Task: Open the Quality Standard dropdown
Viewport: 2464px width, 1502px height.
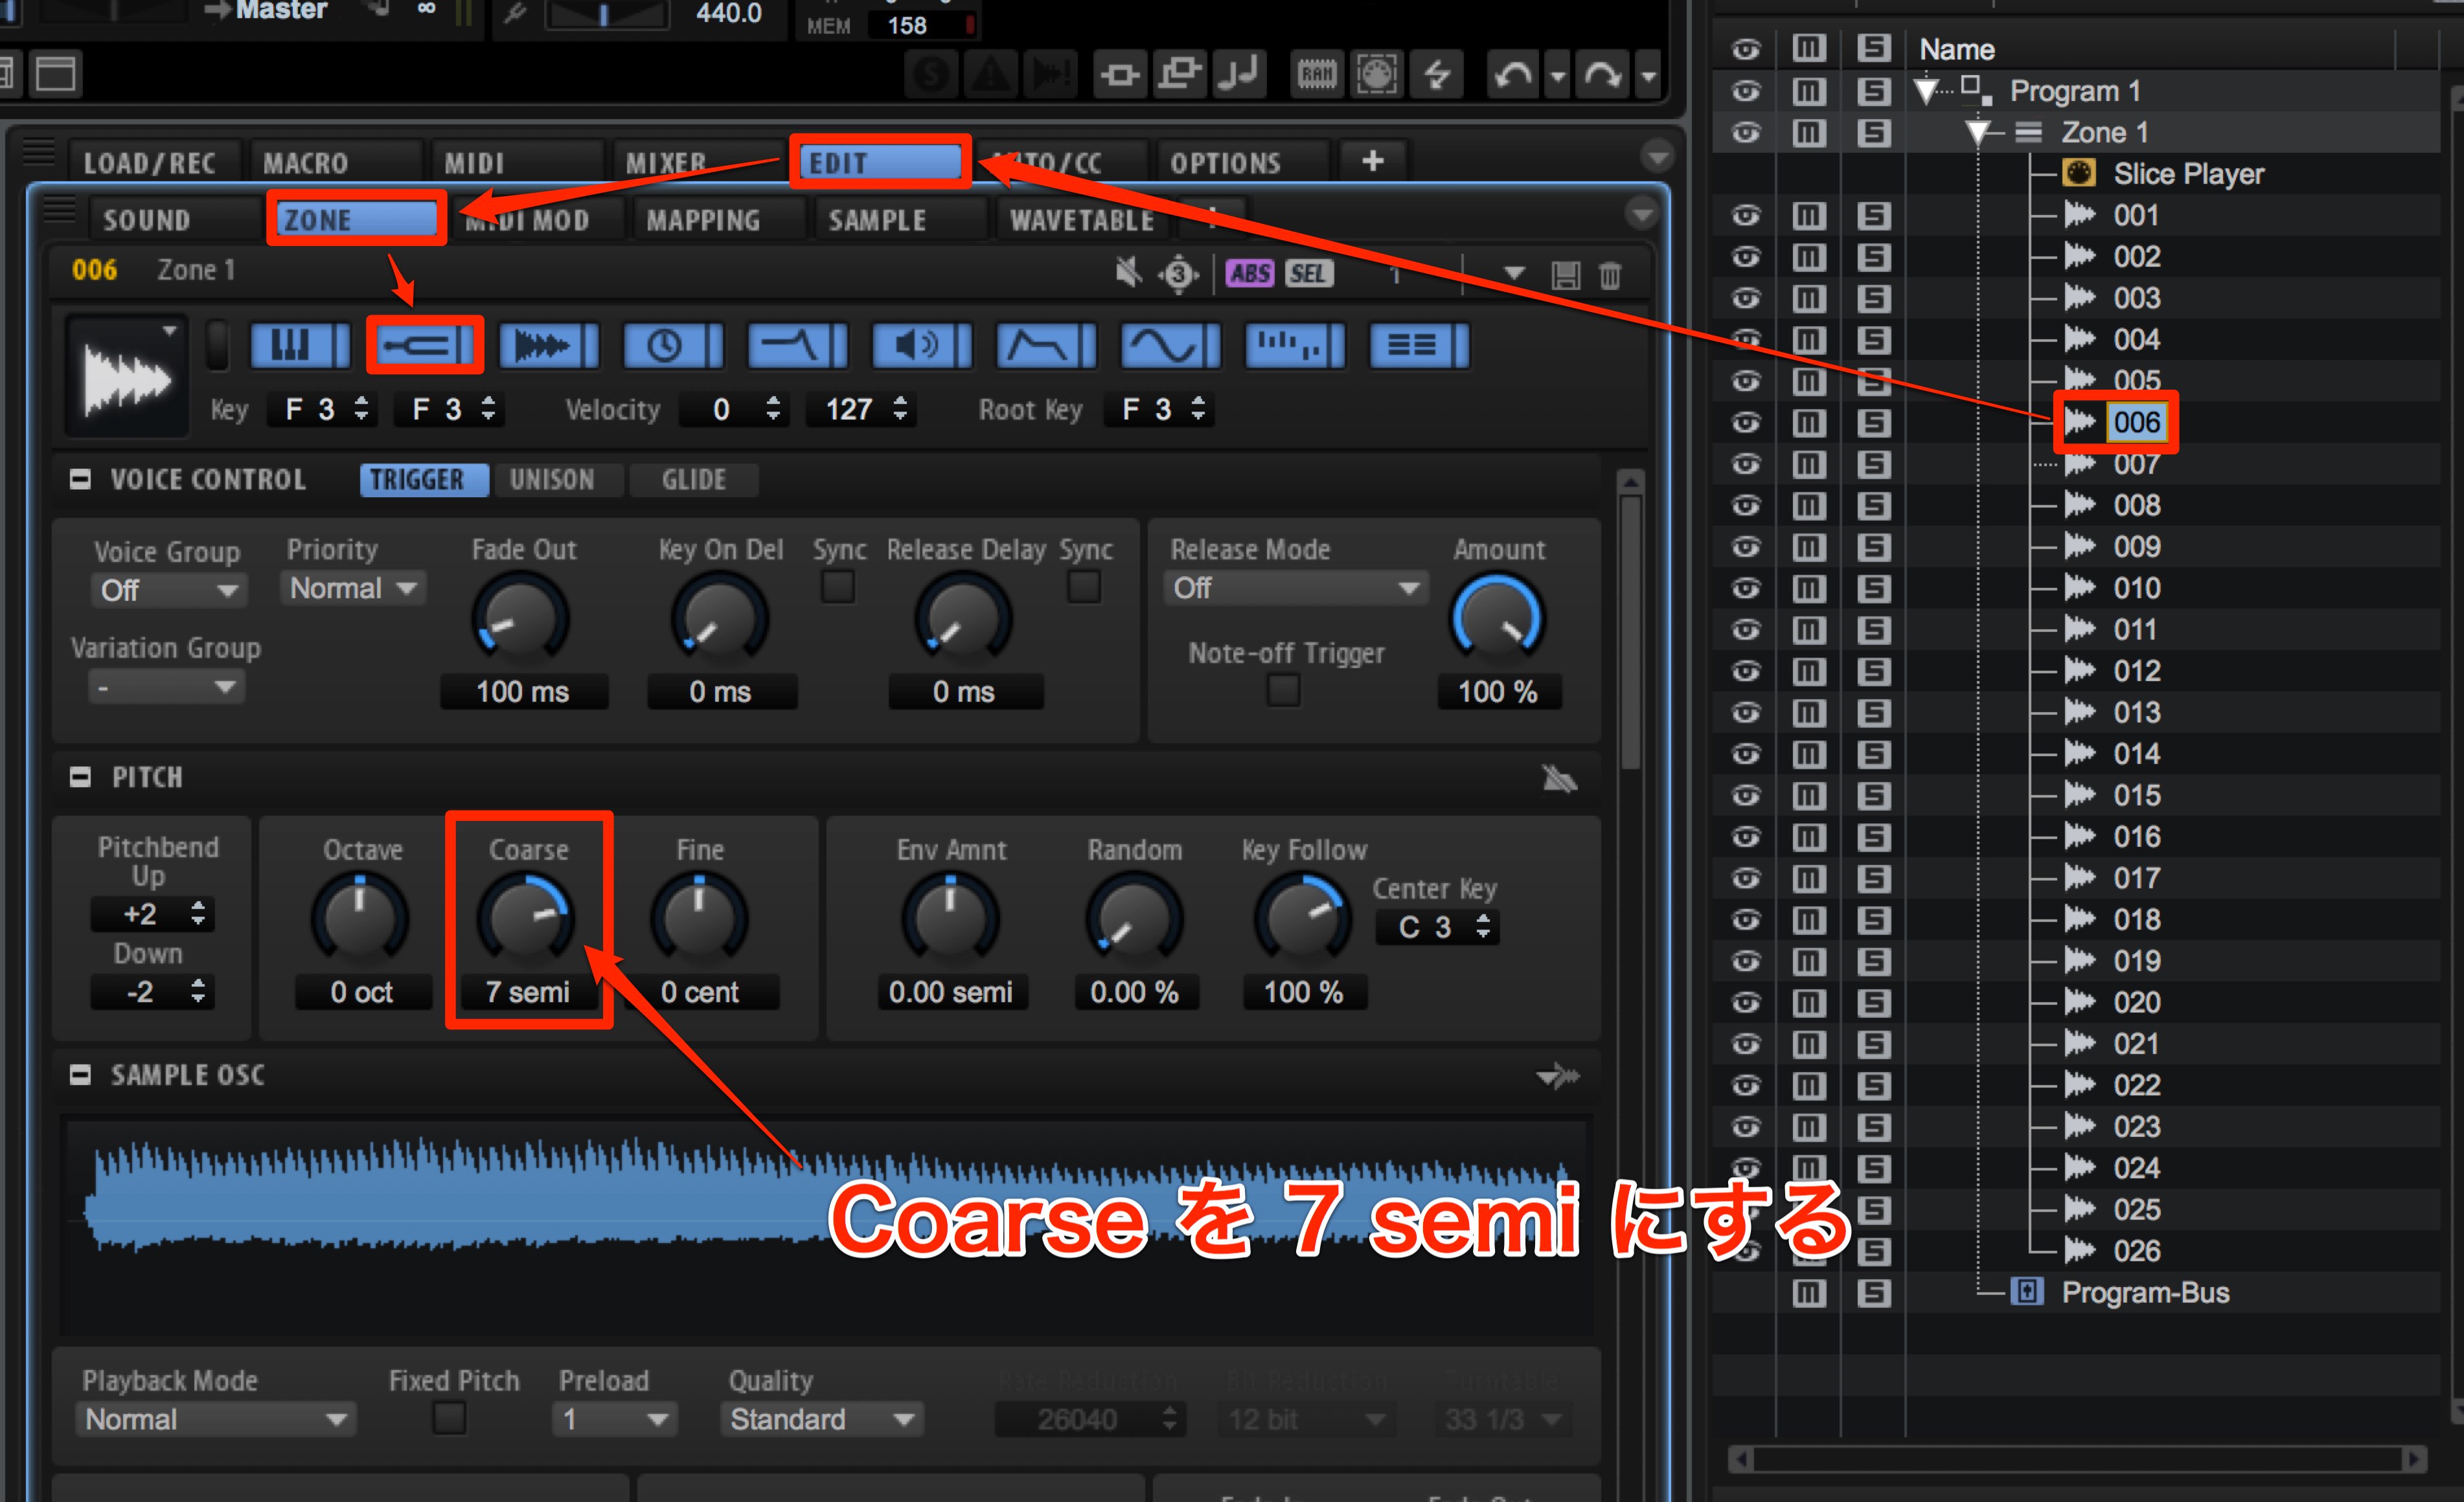Action: [x=822, y=1419]
